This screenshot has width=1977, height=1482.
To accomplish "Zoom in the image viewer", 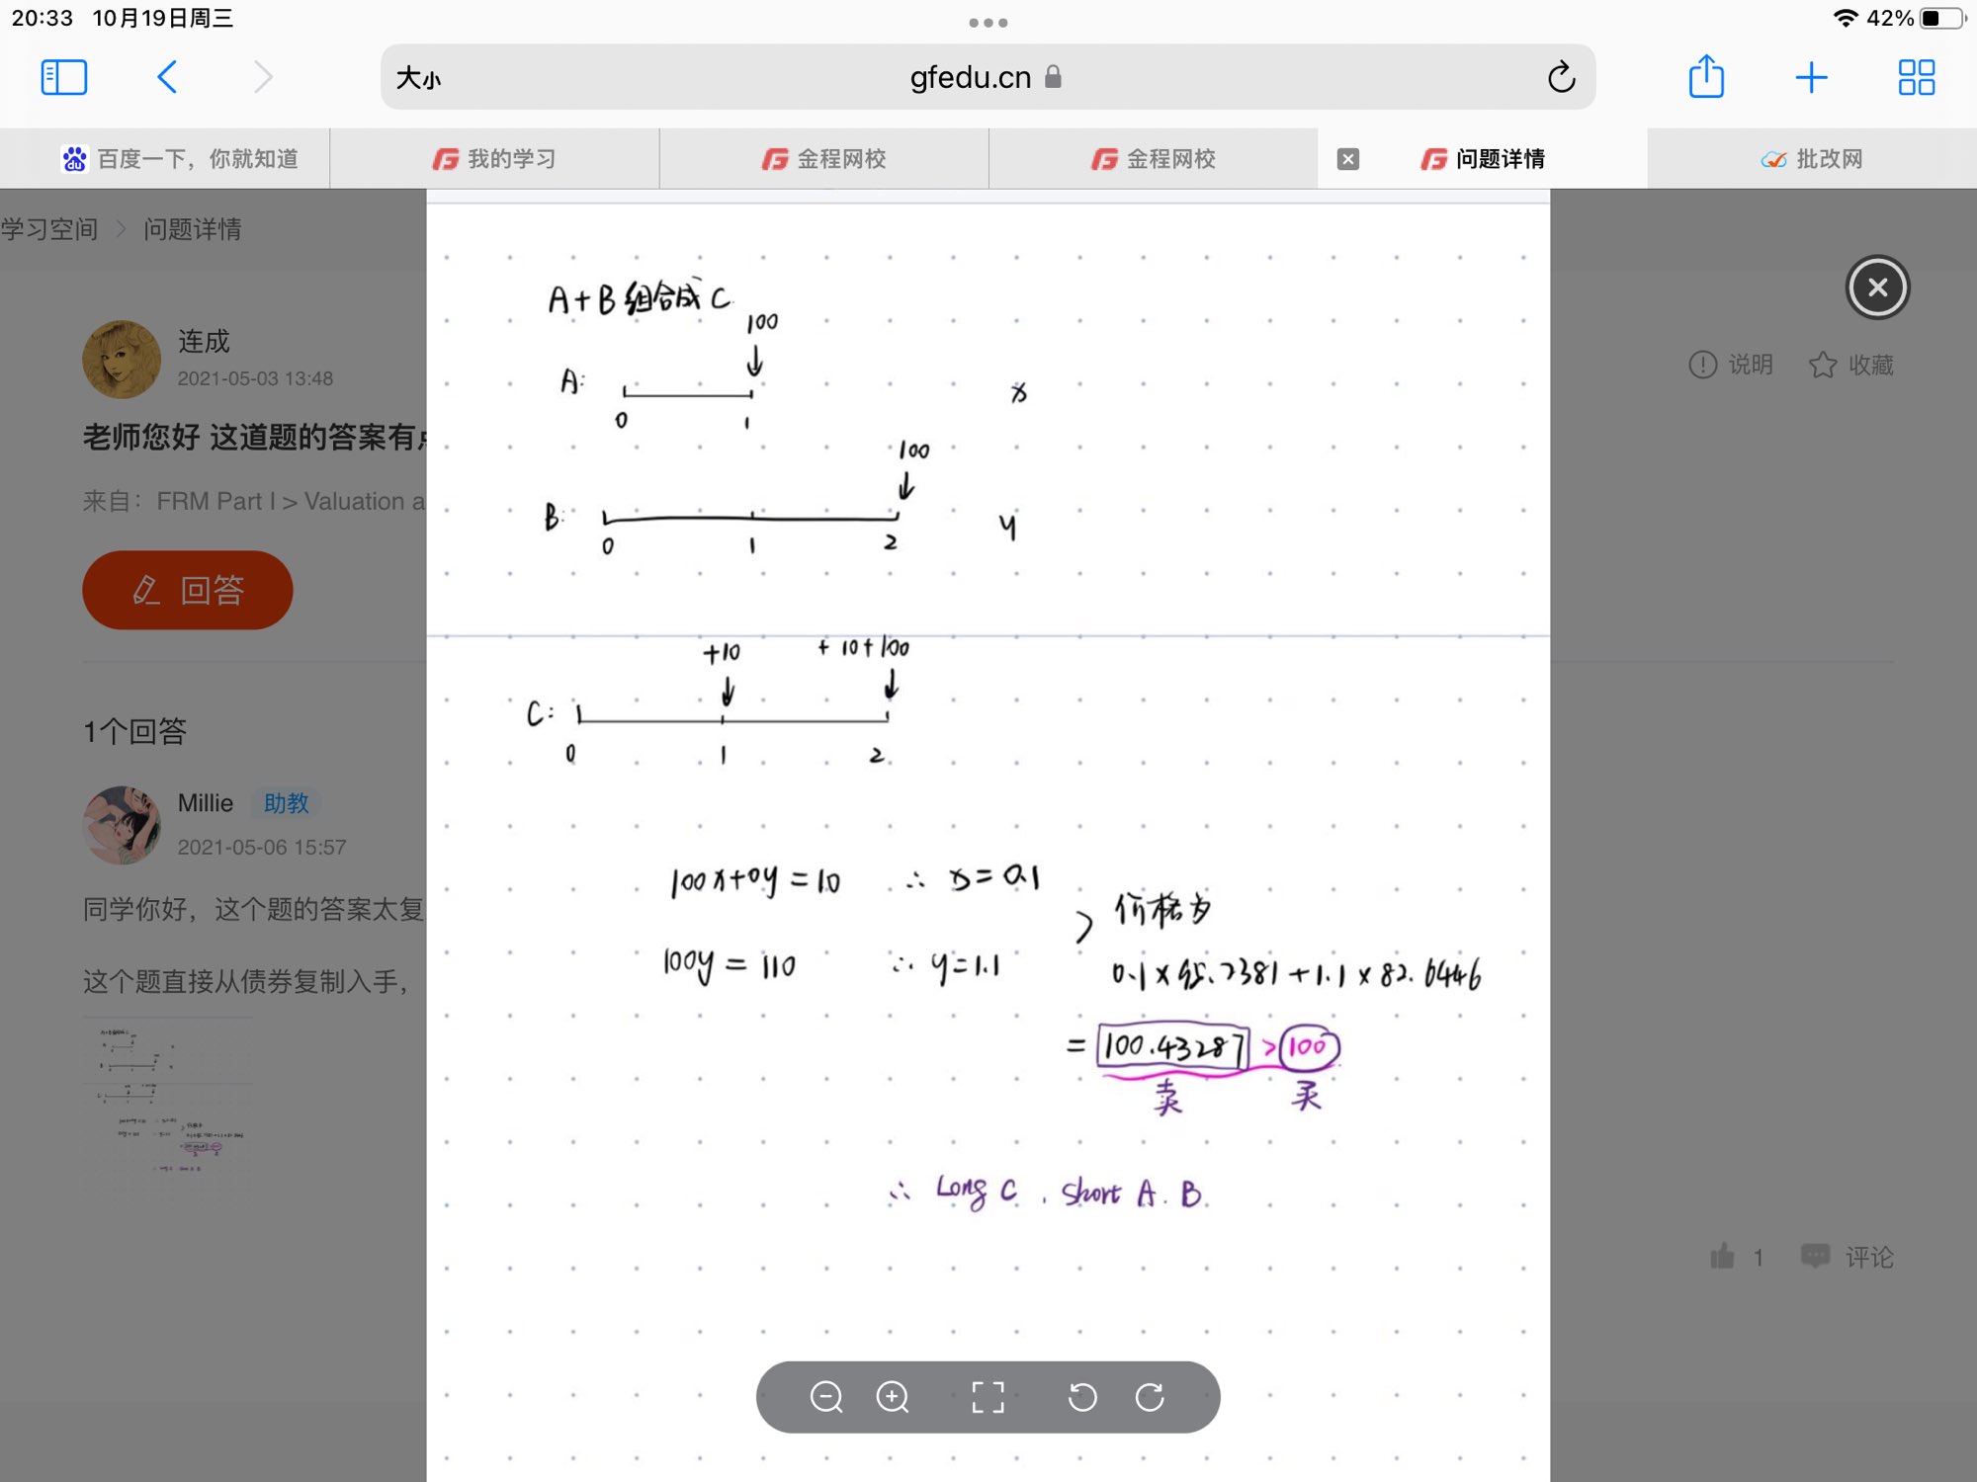I will [893, 1397].
